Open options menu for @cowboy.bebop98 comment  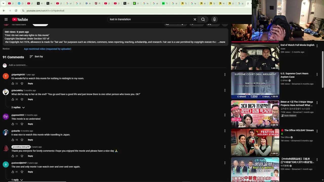[x=225, y=147]
